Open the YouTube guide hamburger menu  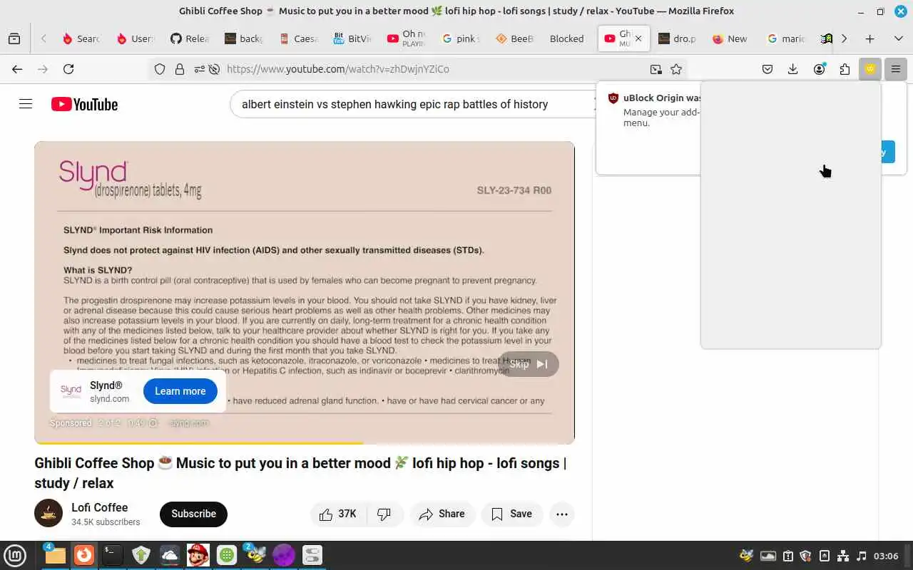[26, 104]
